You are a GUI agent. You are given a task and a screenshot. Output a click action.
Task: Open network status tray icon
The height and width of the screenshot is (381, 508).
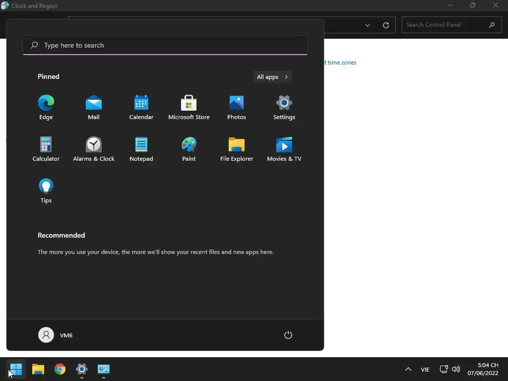click(444, 369)
